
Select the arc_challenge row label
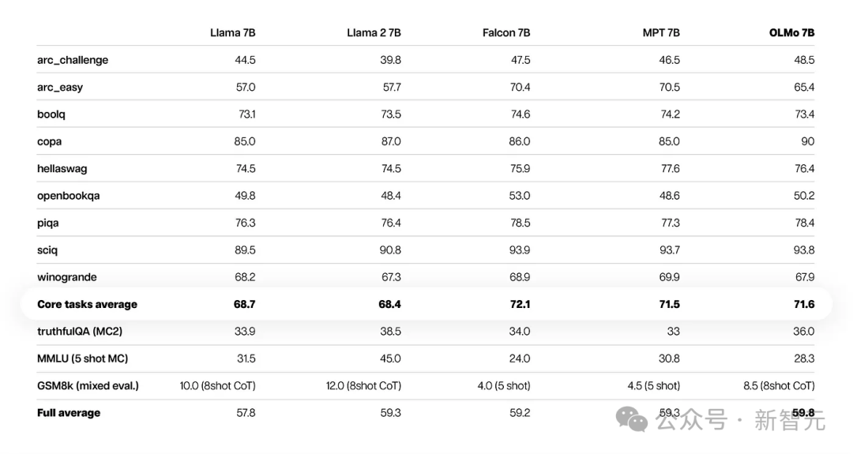(x=73, y=60)
